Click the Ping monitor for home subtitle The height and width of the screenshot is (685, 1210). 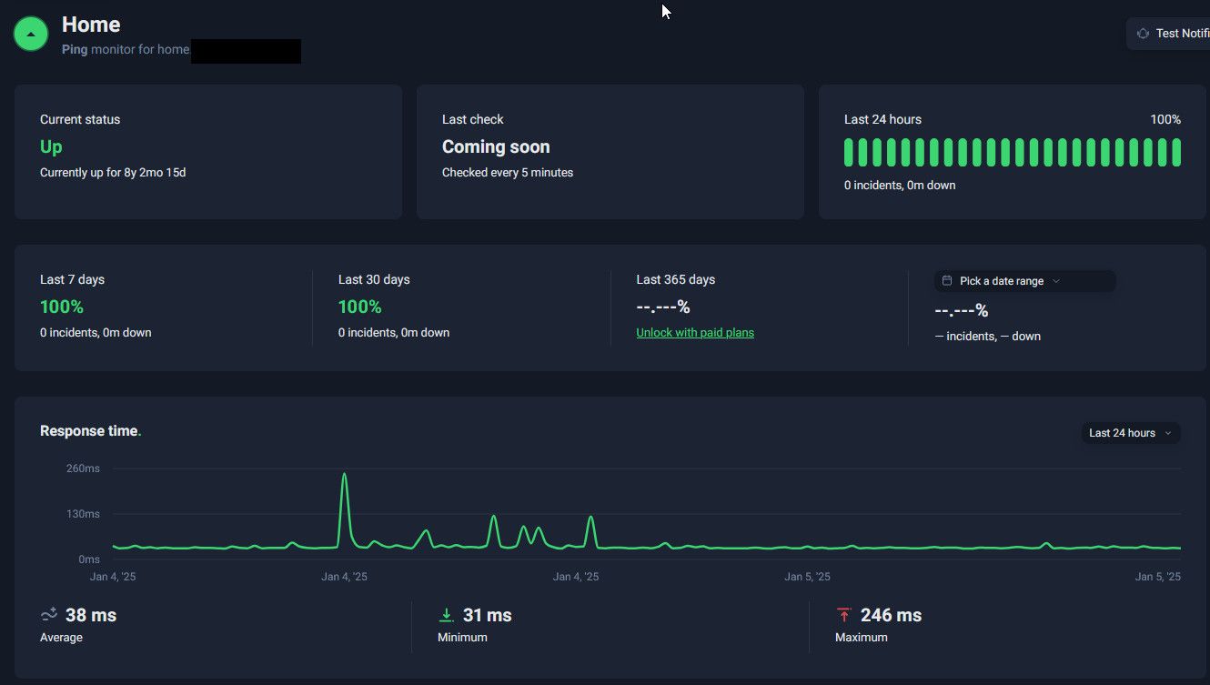(x=126, y=49)
